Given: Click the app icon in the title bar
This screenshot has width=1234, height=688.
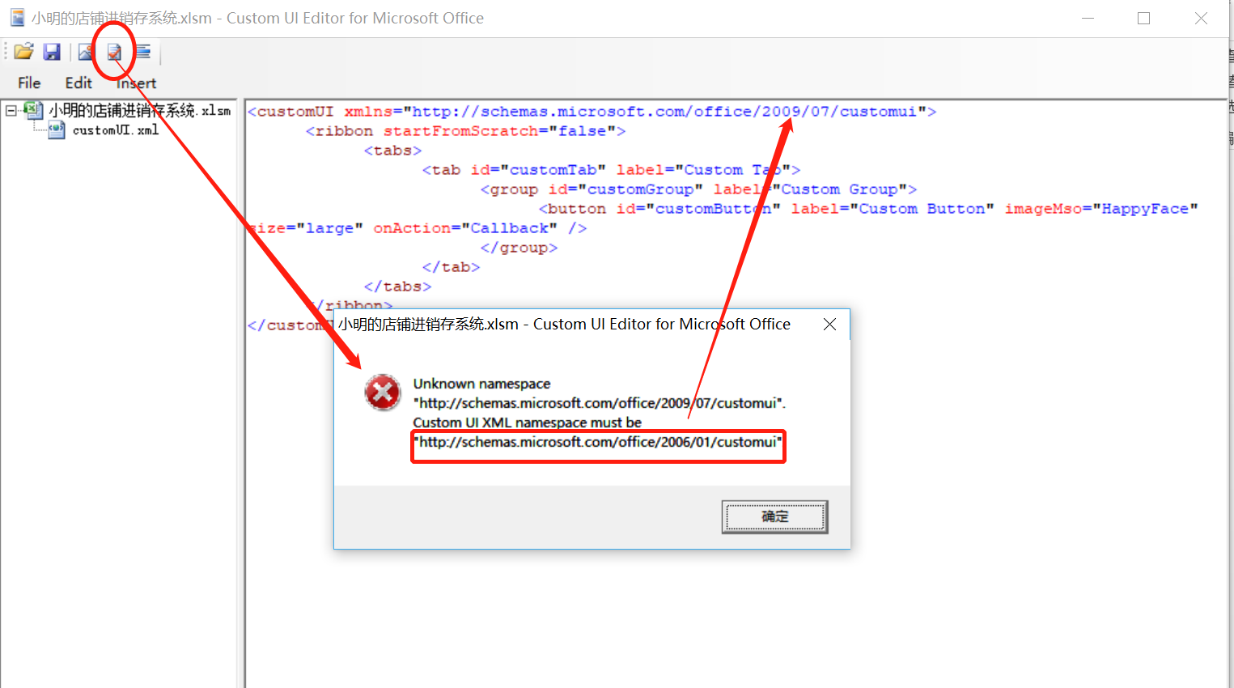Looking at the screenshot, I should pos(17,18).
